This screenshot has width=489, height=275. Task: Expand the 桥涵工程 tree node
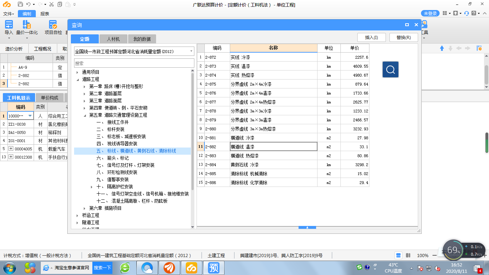point(77,215)
